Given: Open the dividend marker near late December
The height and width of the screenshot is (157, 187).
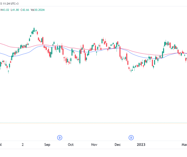Looking at the screenshot, I should [x=131, y=138].
